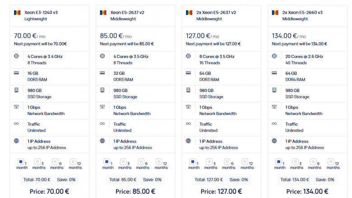
Task: Select 6 months billing for Xeon E3-1240 v3
Action: click(55, 162)
